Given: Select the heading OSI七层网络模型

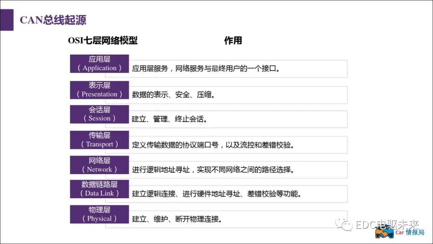Looking at the screenshot, I should click(x=103, y=41).
